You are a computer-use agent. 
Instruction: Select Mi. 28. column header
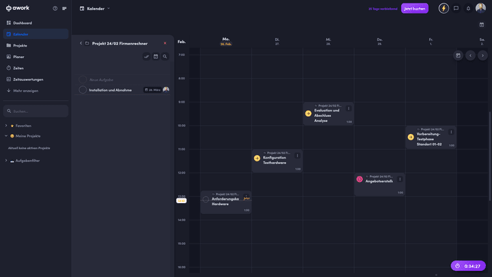click(328, 42)
